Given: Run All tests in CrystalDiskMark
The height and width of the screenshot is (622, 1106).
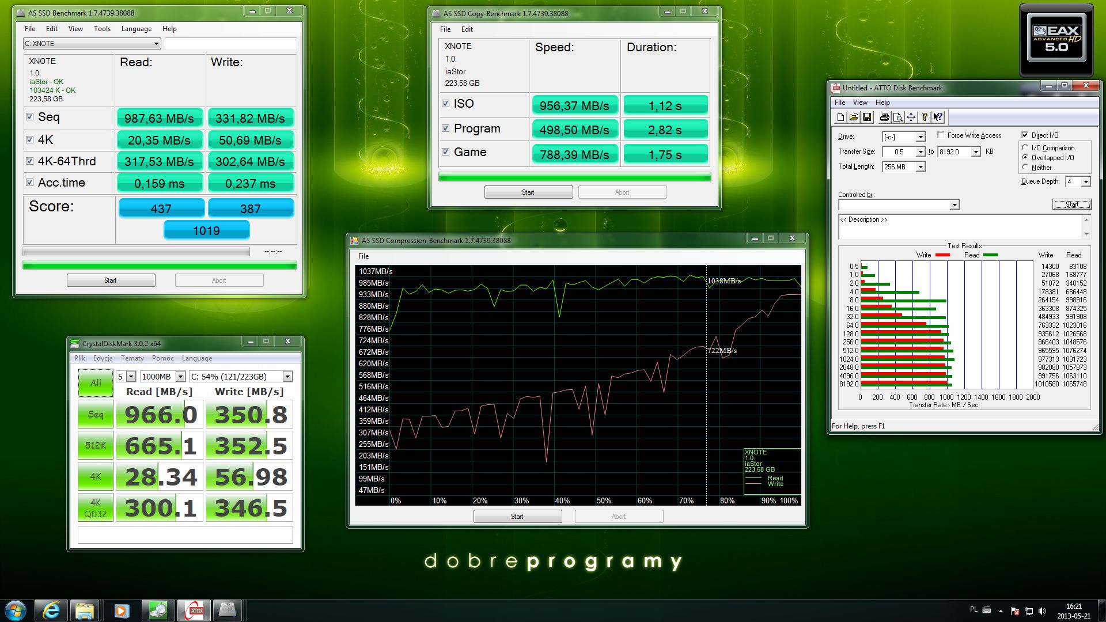Looking at the screenshot, I should (x=96, y=383).
